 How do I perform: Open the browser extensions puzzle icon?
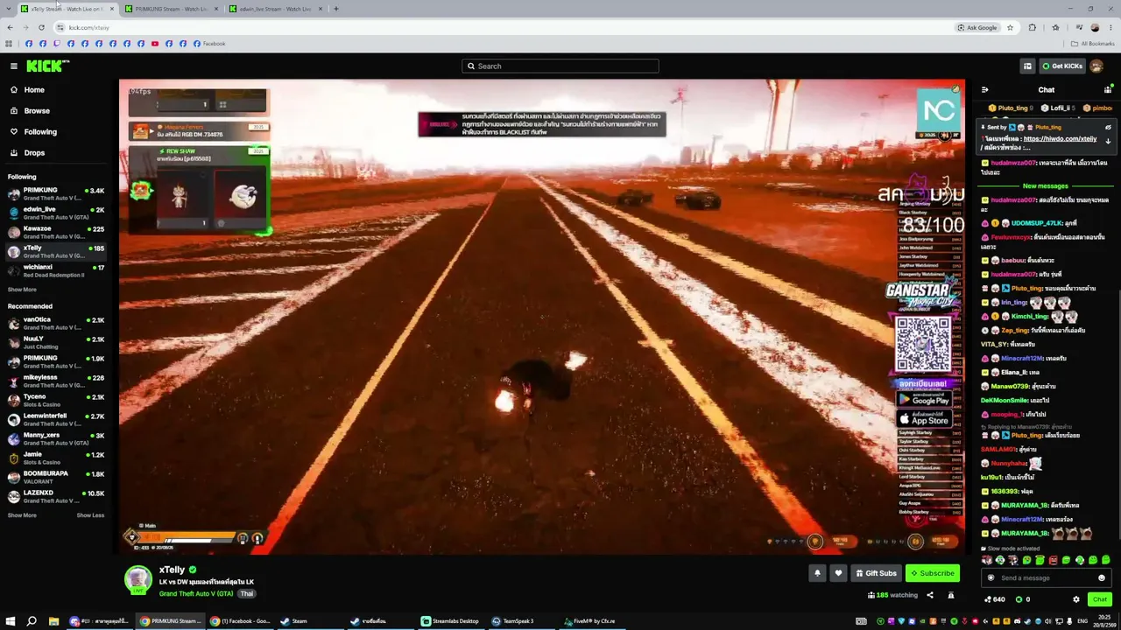tap(1033, 27)
